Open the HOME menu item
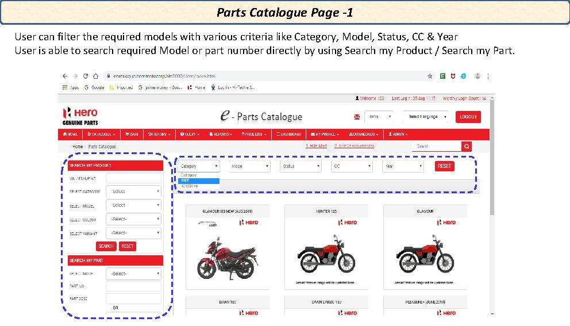570x326 pixels. [70, 135]
